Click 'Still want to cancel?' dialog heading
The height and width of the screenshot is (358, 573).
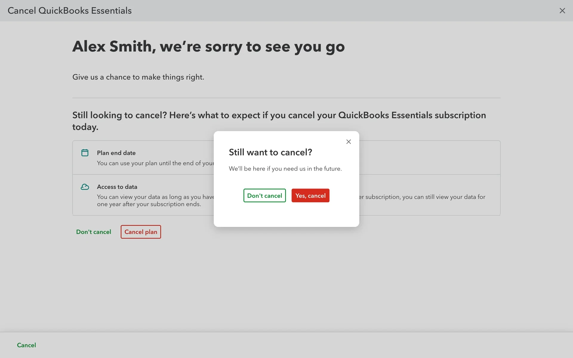270,152
